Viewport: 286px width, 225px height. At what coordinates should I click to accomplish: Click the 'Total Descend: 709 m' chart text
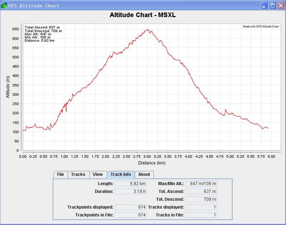pyautogui.click(x=43, y=31)
